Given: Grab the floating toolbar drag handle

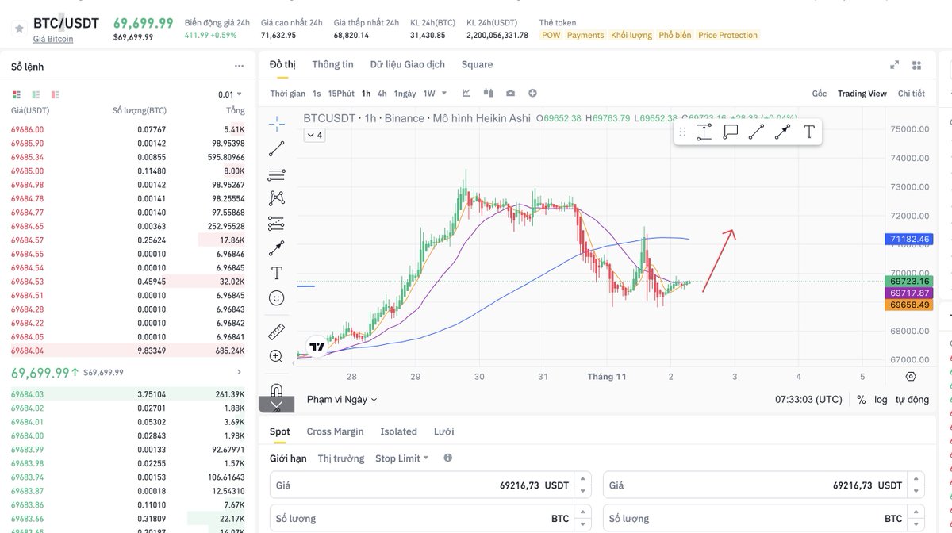Looking at the screenshot, I should [x=681, y=132].
